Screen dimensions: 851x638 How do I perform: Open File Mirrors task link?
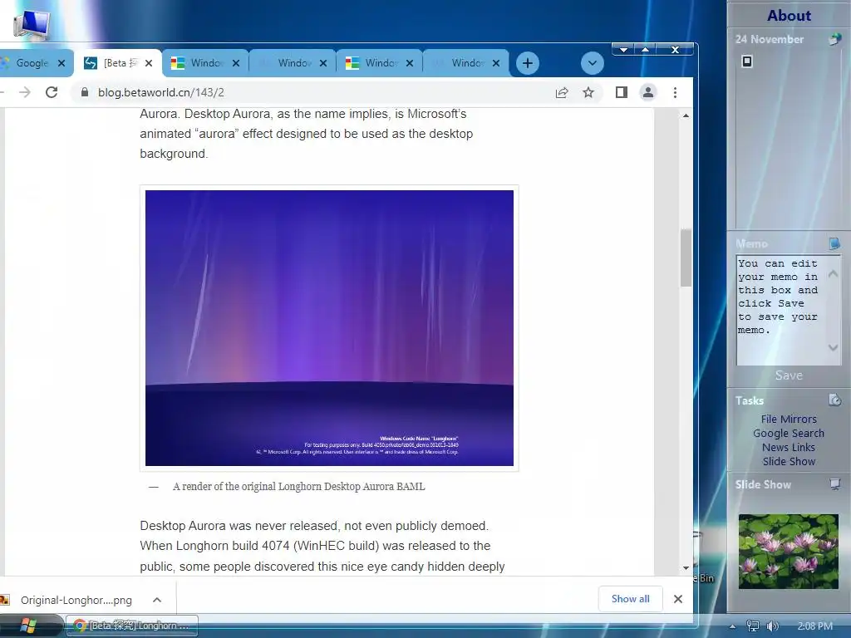pyautogui.click(x=789, y=419)
